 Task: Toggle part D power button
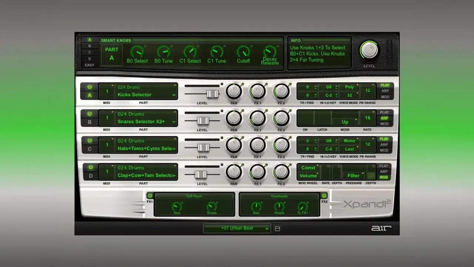pyautogui.click(x=90, y=167)
